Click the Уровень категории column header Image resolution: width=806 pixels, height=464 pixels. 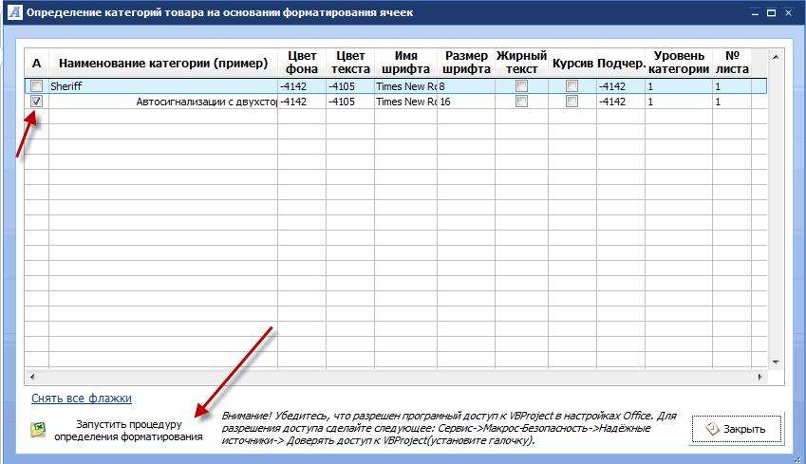[679, 63]
